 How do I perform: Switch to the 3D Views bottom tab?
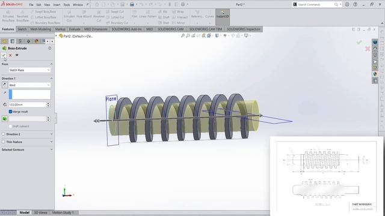[40, 212]
